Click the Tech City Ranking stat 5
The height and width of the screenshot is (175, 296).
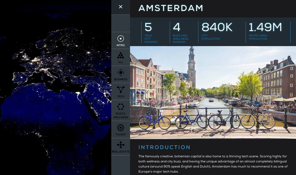(x=148, y=28)
